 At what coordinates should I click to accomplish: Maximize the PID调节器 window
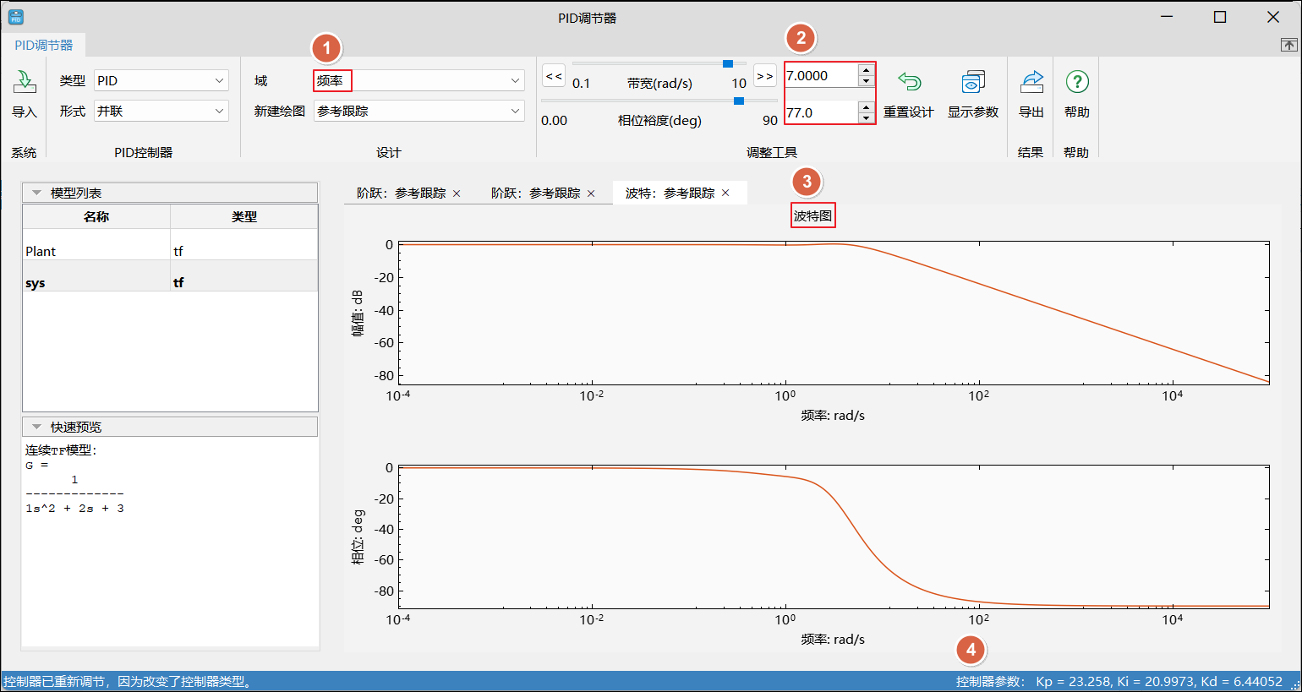pyautogui.click(x=1220, y=17)
